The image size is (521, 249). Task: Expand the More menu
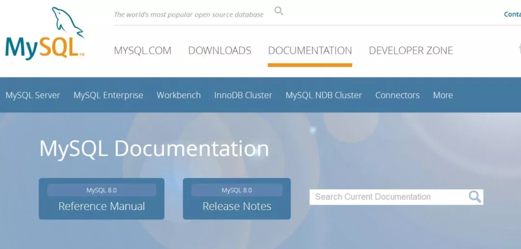pyautogui.click(x=443, y=95)
